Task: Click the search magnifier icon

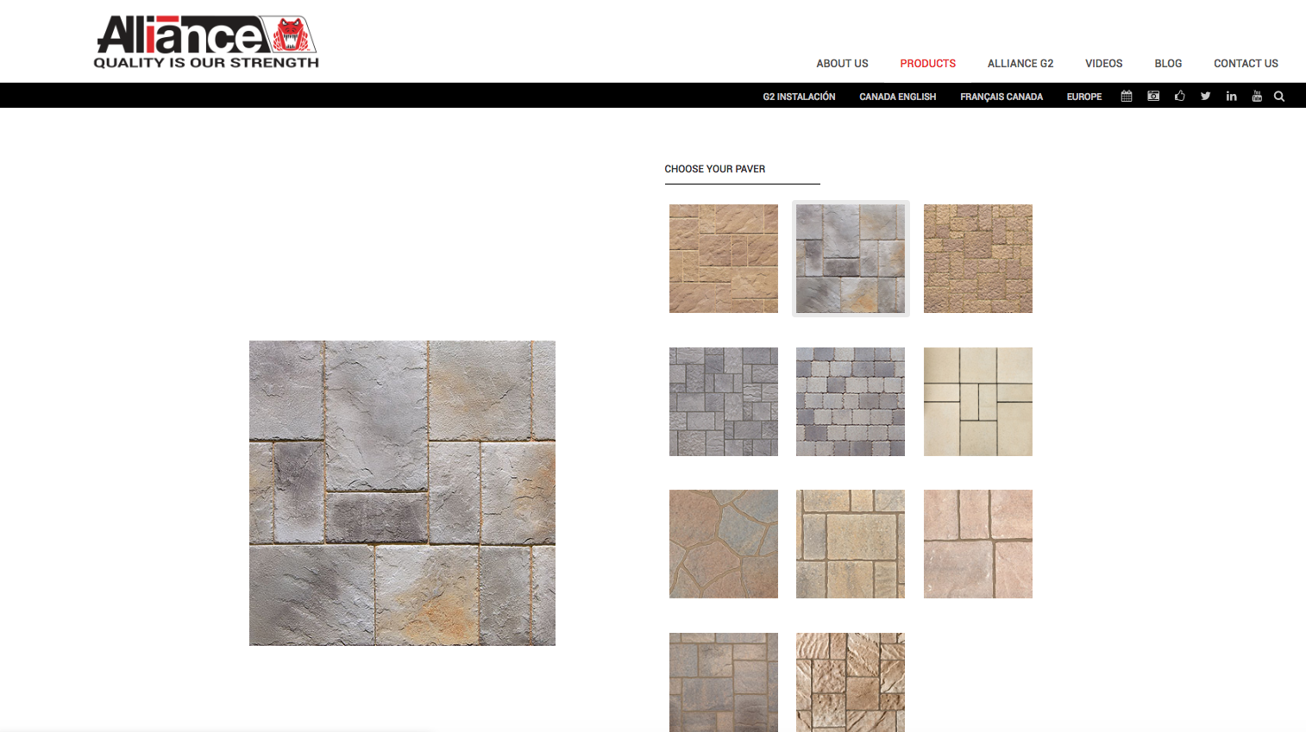Action: pyautogui.click(x=1279, y=96)
